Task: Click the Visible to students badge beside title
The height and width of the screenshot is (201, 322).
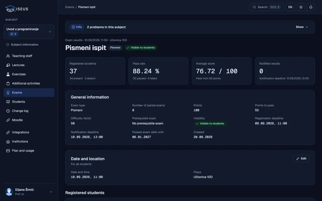Action: (141, 48)
